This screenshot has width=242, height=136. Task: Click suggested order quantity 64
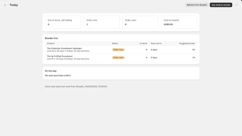tap(194, 50)
